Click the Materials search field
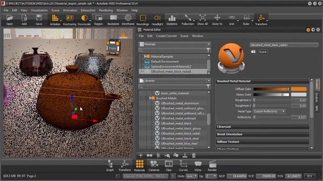The image size is (323, 181). pyautogui.click(x=172, y=50)
